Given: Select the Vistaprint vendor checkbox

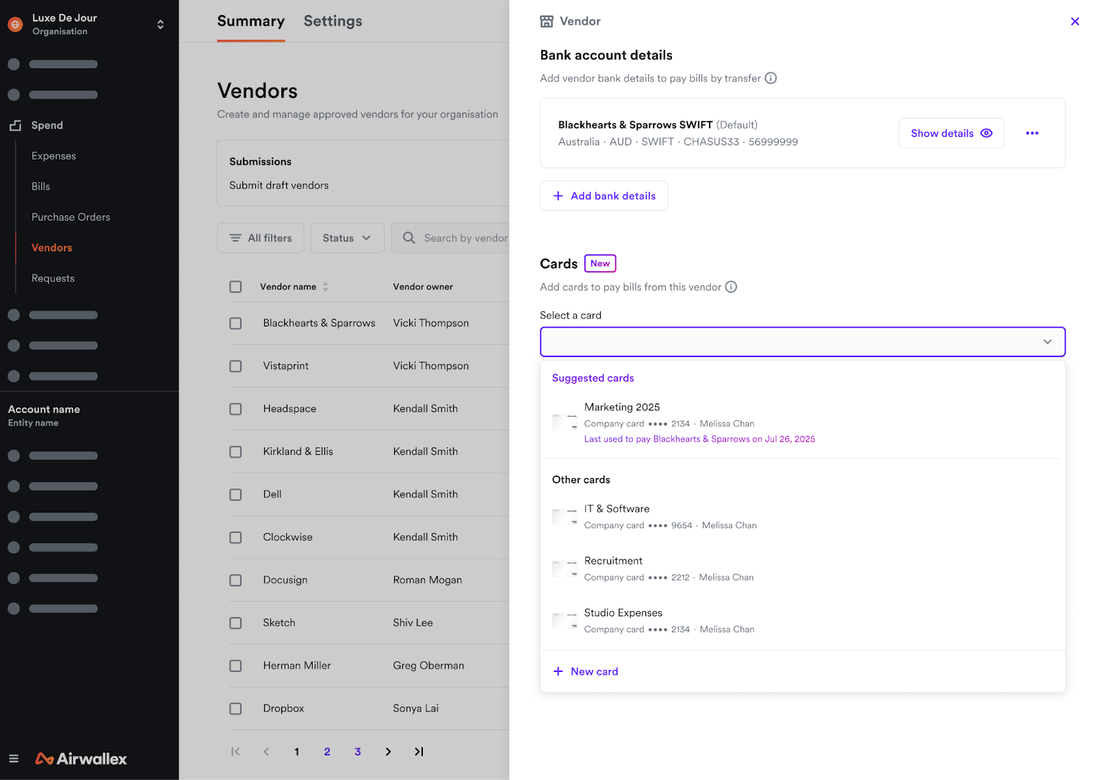Looking at the screenshot, I should coord(235,366).
